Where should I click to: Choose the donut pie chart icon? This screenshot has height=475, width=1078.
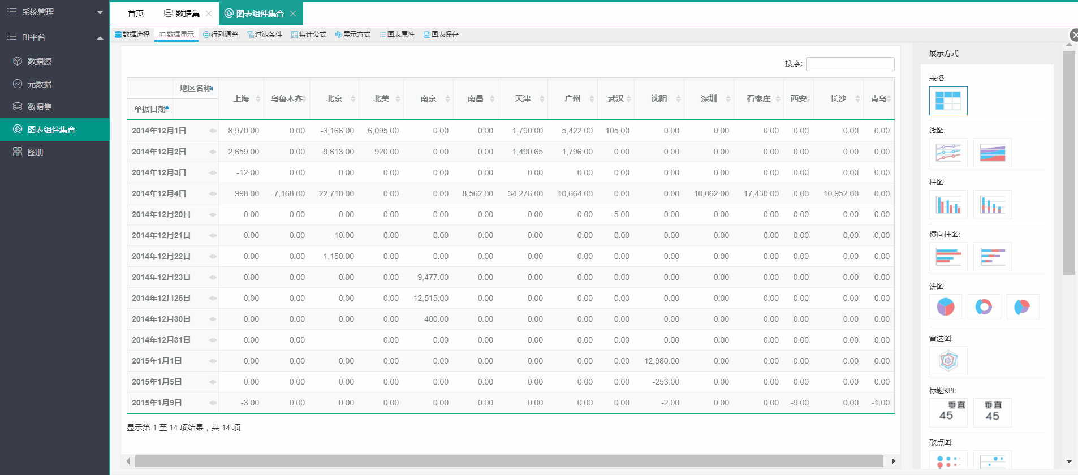[x=984, y=307]
